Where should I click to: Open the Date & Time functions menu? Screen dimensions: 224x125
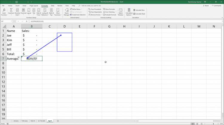pos(39,12)
